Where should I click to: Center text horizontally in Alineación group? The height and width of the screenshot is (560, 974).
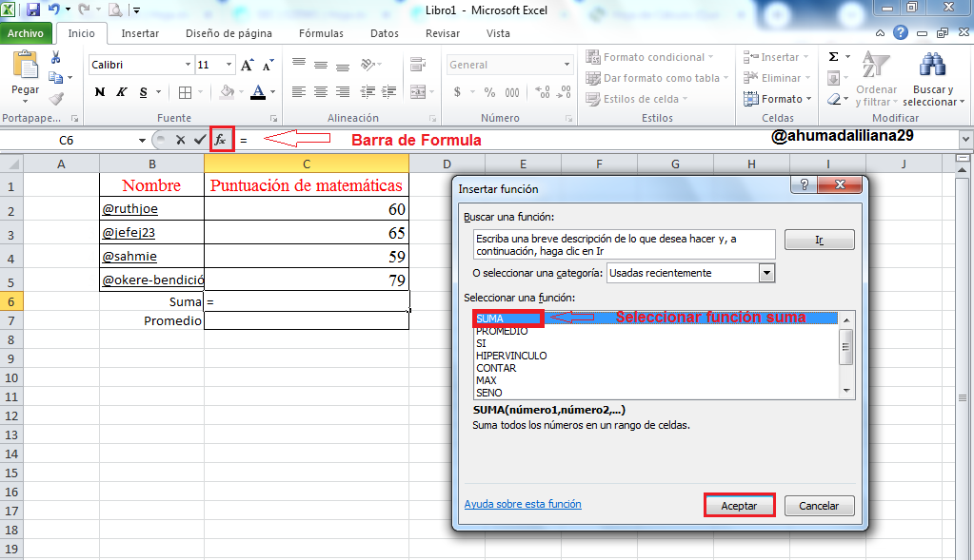[x=321, y=92]
